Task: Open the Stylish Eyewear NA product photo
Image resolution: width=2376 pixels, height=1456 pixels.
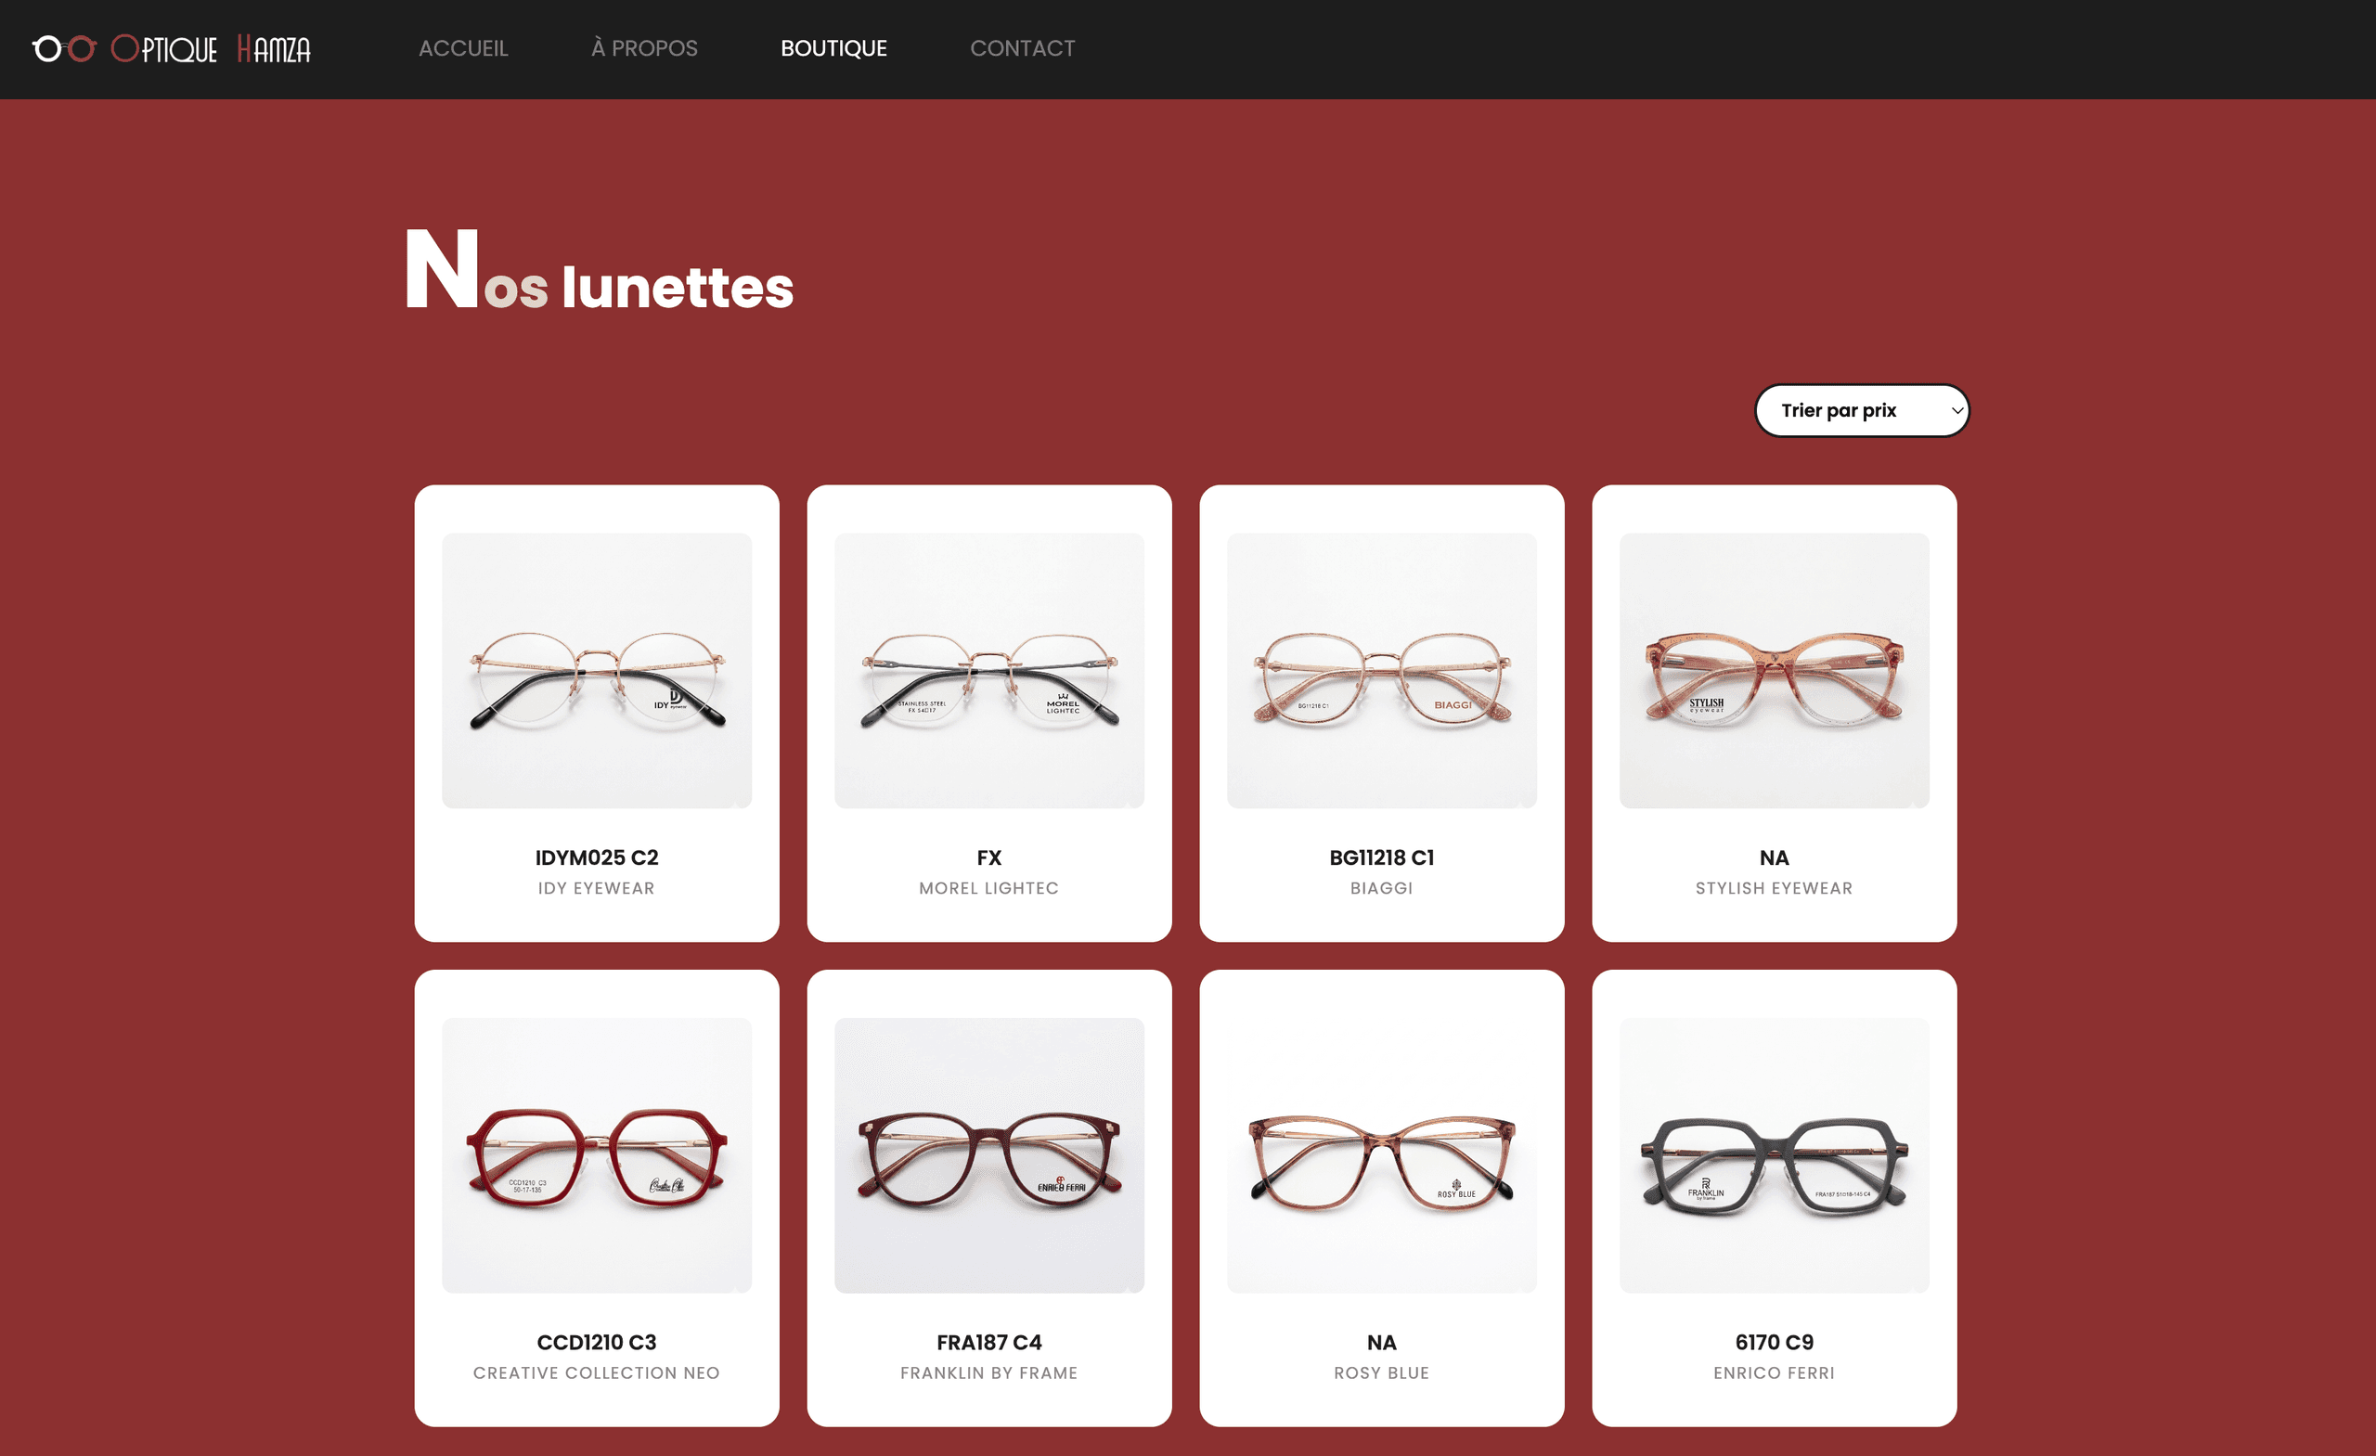Action: click(1774, 672)
